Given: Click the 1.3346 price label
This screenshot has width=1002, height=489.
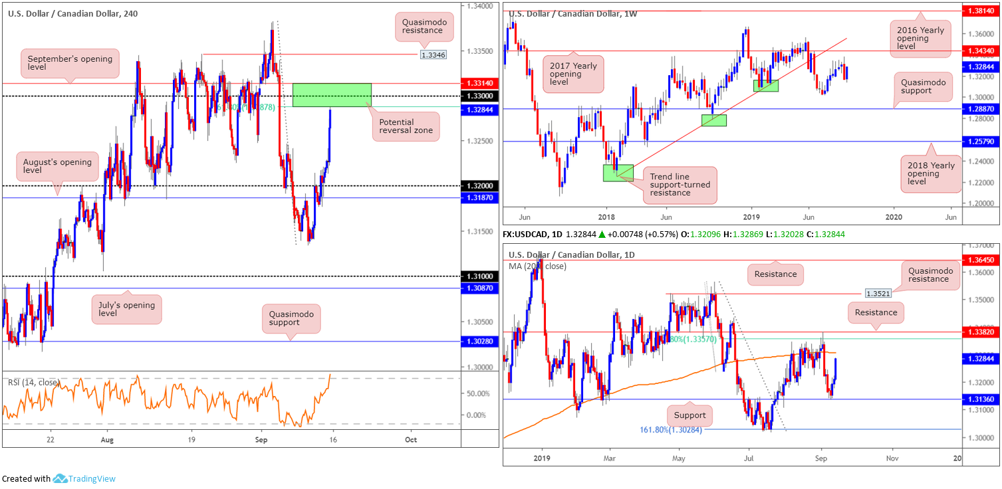Looking at the screenshot, I should pos(434,54).
